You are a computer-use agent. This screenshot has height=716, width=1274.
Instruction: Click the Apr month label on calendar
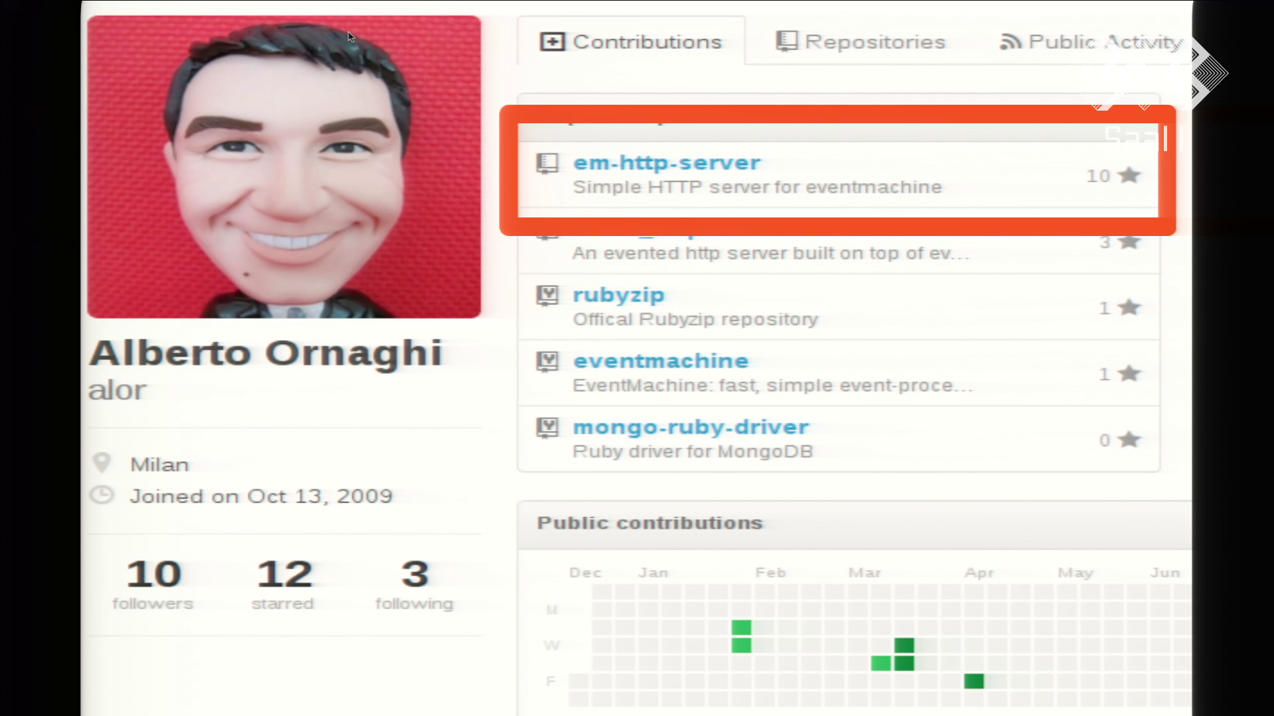click(979, 573)
